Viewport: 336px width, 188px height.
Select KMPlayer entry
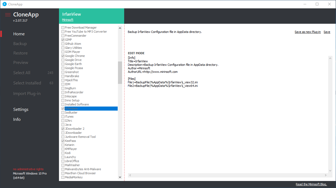click(x=71, y=149)
